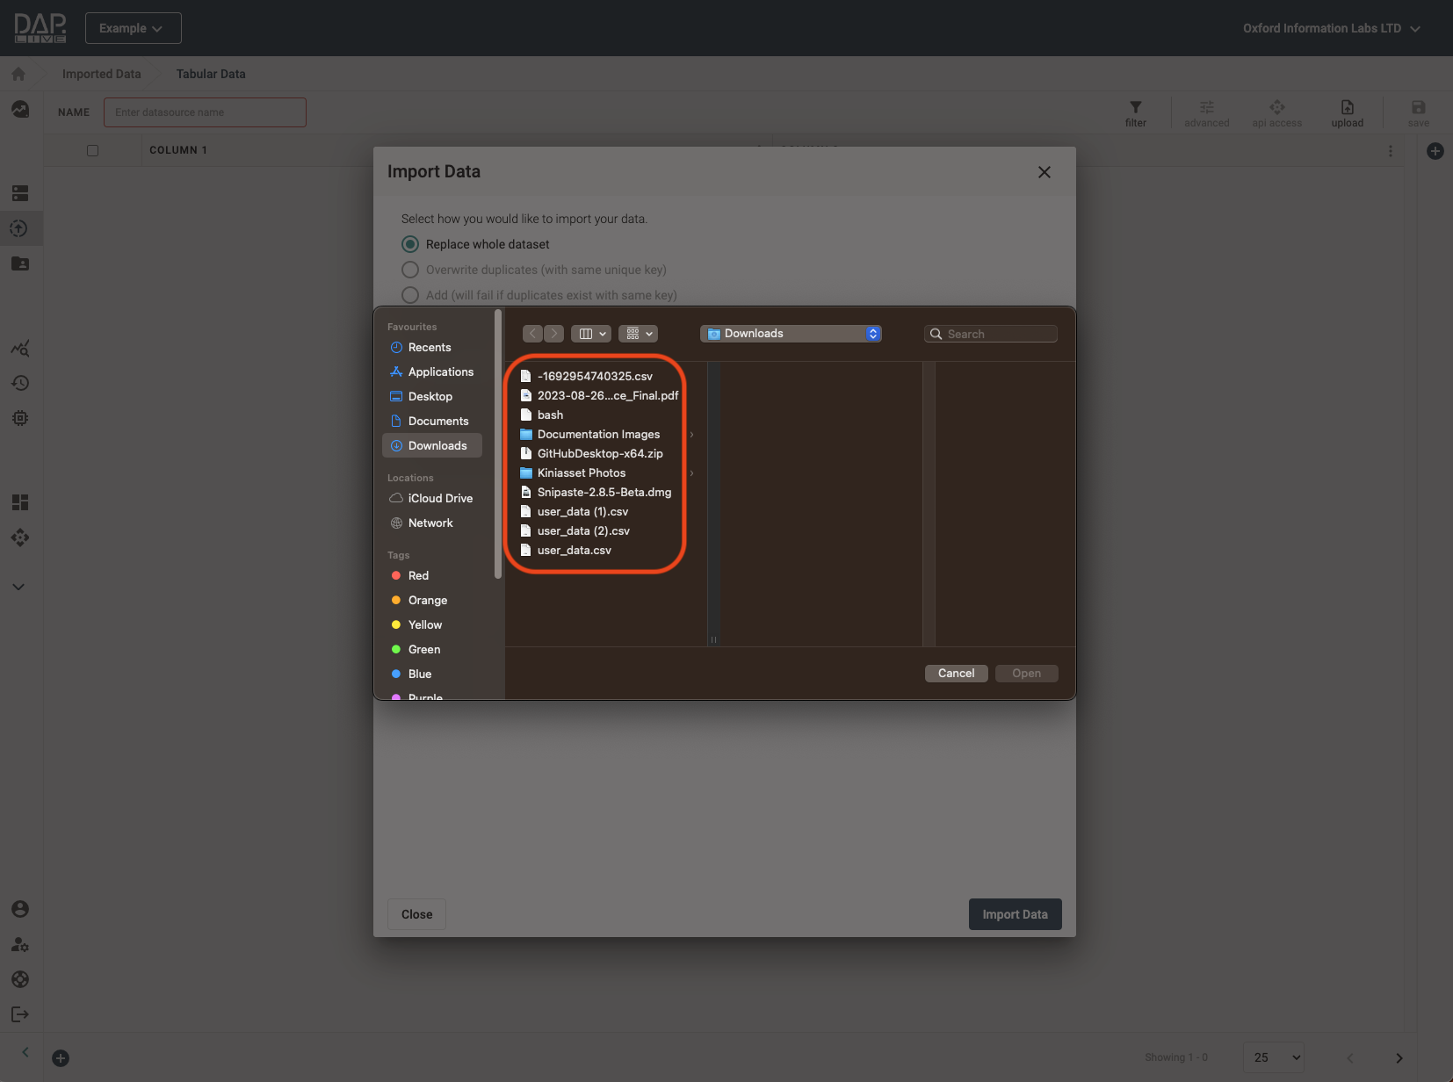Select the Red colour tag

click(418, 576)
